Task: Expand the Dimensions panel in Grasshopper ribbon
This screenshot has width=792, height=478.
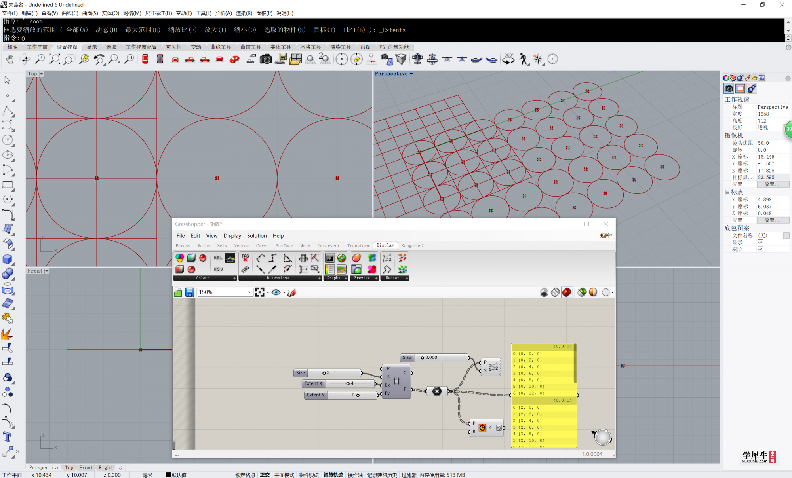Action: (x=320, y=278)
